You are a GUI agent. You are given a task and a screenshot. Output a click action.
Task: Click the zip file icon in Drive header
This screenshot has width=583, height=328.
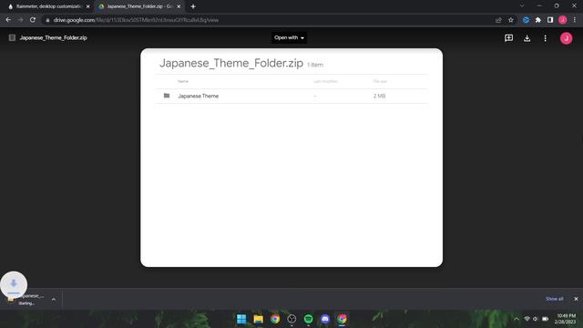click(12, 37)
